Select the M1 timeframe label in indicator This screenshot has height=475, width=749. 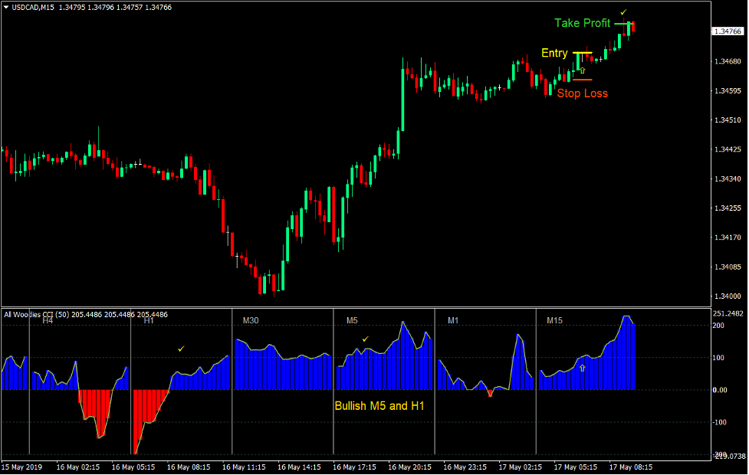(453, 320)
